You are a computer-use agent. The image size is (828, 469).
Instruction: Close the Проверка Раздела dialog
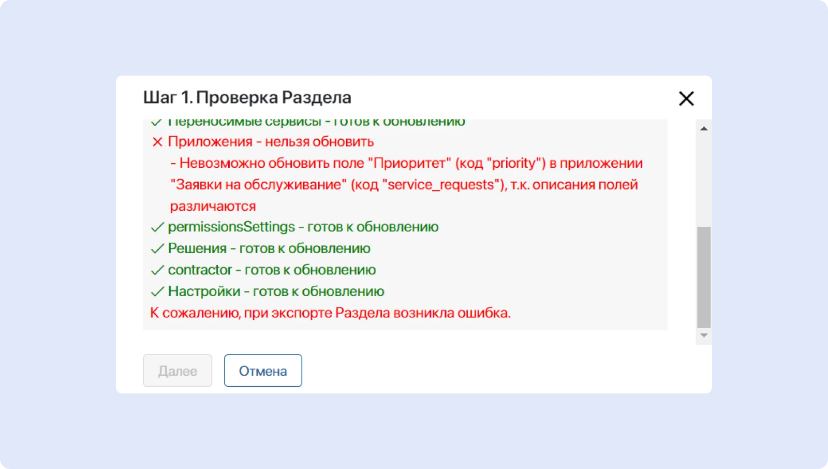click(x=686, y=98)
